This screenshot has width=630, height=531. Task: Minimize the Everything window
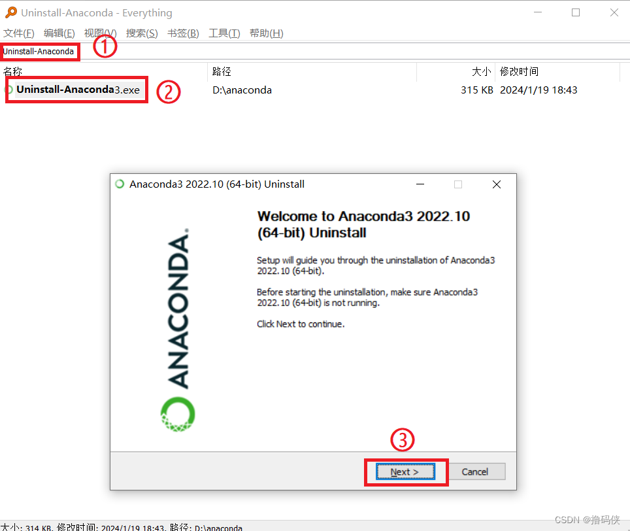point(538,12)
